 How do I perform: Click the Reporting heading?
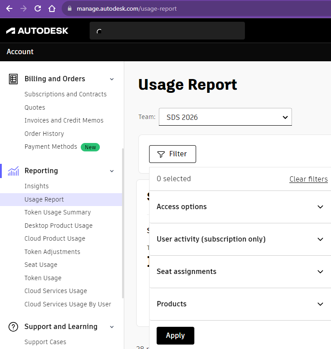click(41, 171)
